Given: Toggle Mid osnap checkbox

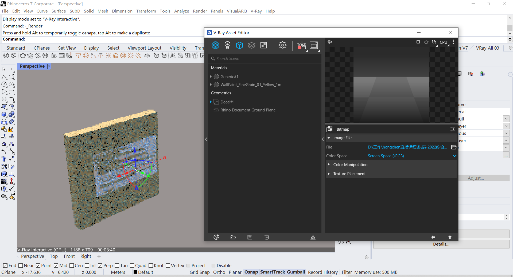Looking at the screenshot, I should pos(56,266).
